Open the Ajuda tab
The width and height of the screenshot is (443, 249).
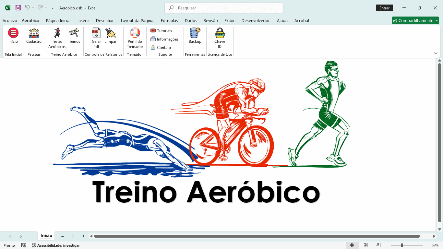pyautogui.click(x=282, y=20)
